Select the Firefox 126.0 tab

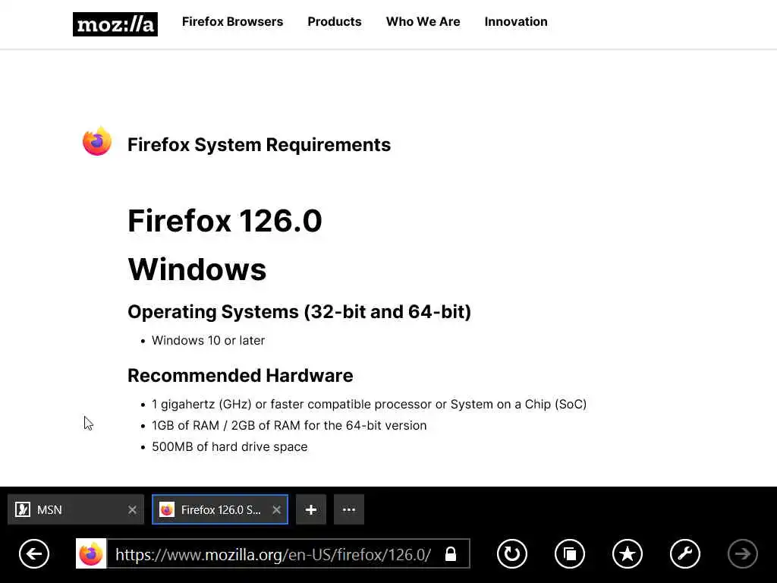pos(220,509)
